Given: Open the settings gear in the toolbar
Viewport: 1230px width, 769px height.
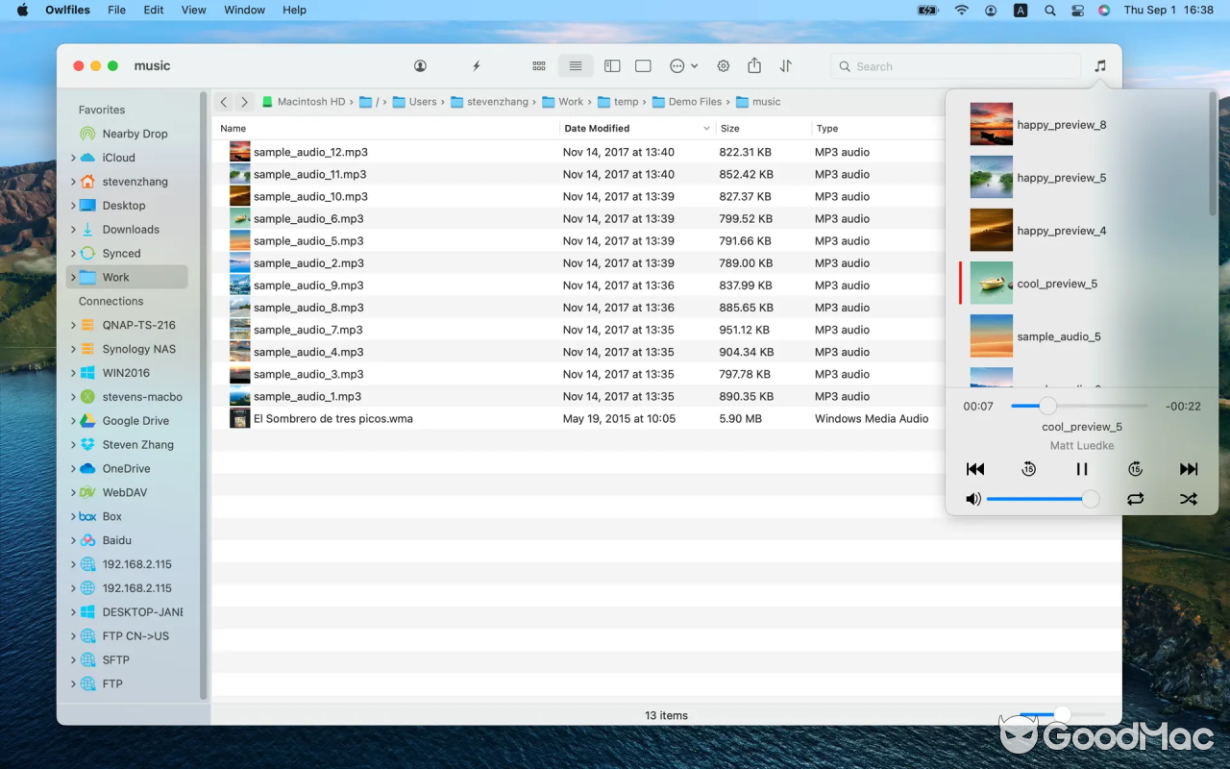Looking at the screenshot, I should (x=724, y=65).
